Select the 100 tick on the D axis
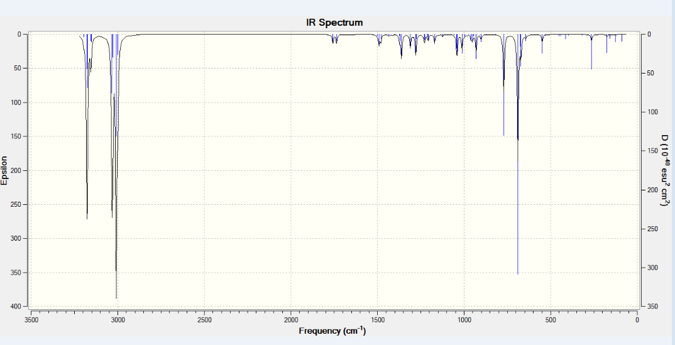675x345 pixels. coord(652,112)
